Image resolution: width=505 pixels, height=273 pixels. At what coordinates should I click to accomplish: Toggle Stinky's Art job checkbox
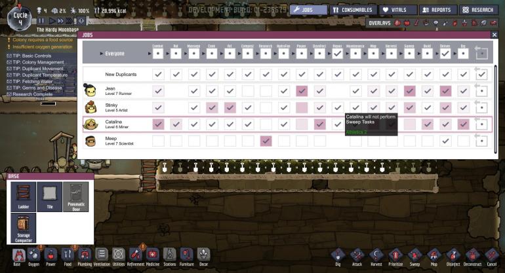[230, 108]
